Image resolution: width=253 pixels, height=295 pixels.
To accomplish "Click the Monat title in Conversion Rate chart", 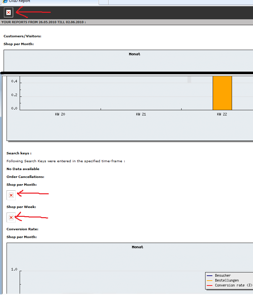I will [137, 247].
